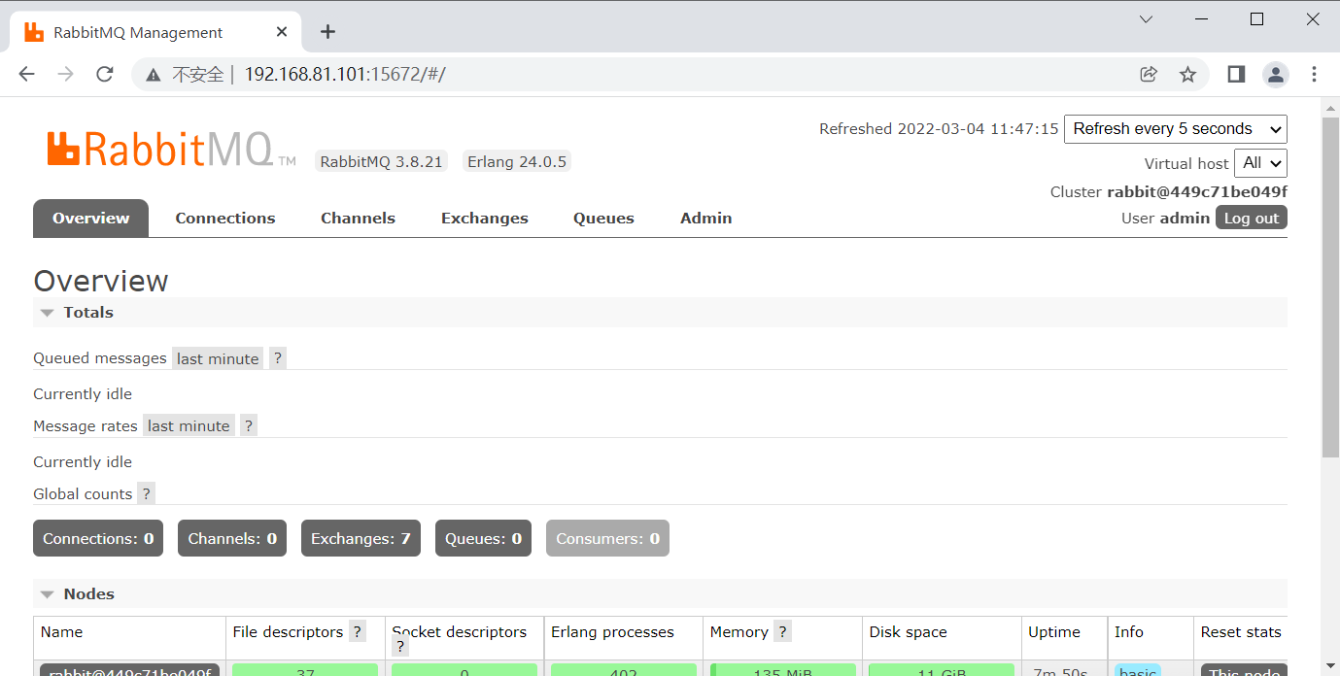The height and width of the screenshot is (676, 1340).
Task: Open the refresh interval dropdown
Action: coord(1176,129)
